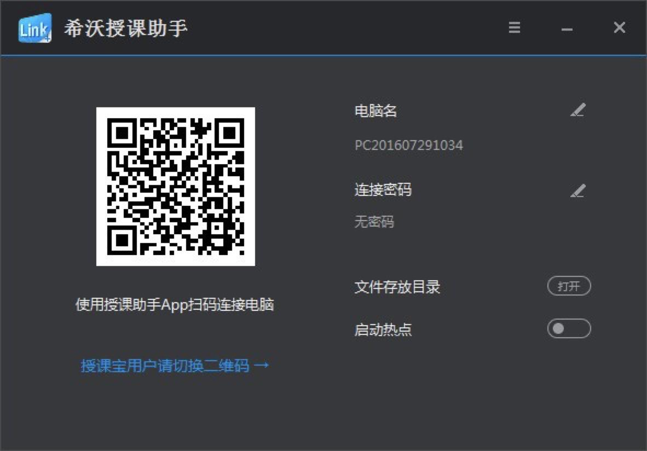Click the 启动热点 label

(x=383, y=329)
